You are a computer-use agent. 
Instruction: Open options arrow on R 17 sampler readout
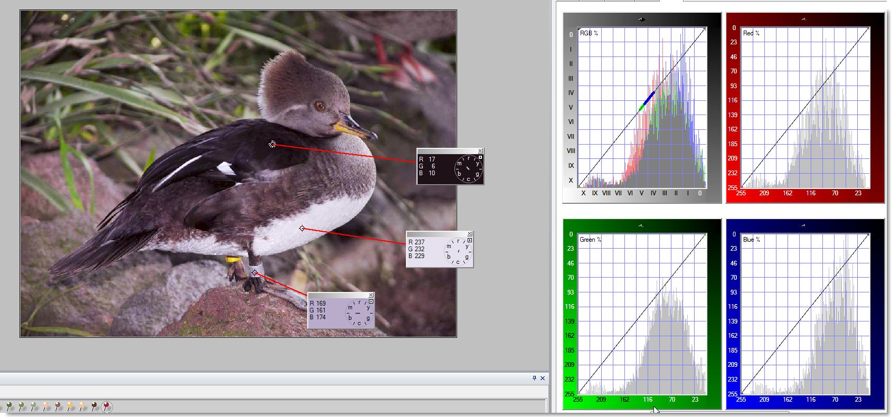(480, 157)
